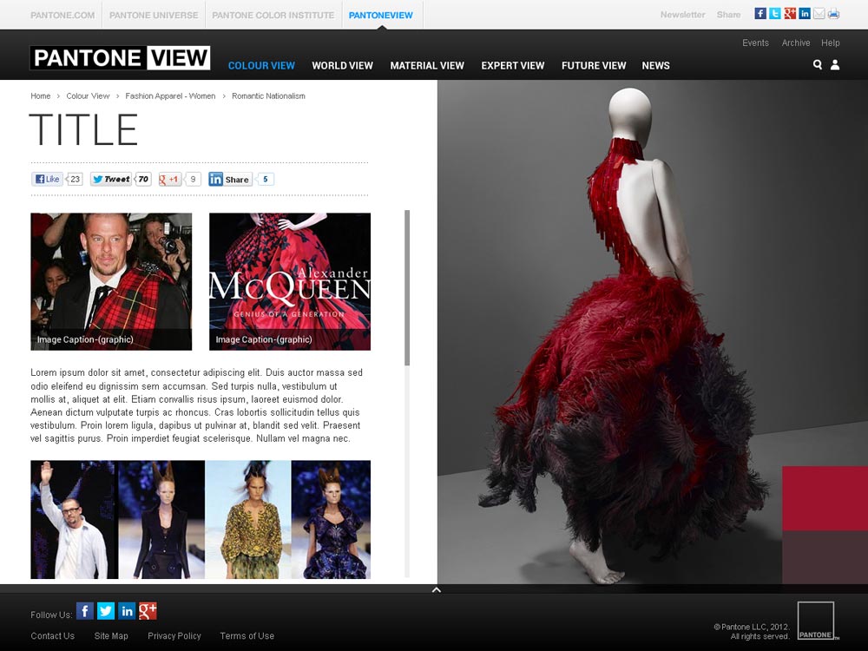This screenshot has width=868, height=651.
Task: Open the tartan designer photo thumbnail
Action: tap(111, 282)
